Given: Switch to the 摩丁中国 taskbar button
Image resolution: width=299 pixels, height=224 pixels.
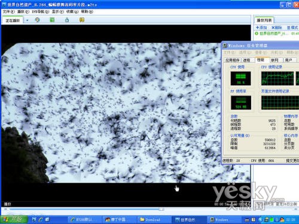Looking at the screenshot, I should coord(119,220).
